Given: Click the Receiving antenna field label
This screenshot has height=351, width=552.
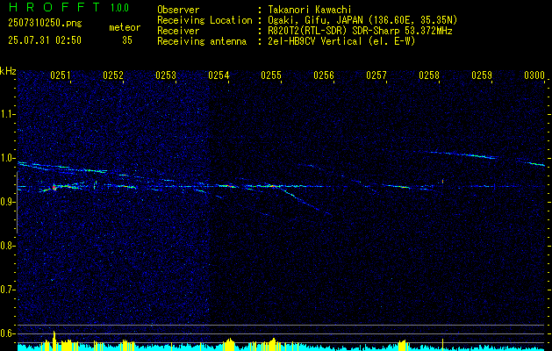Looking at the screenshot, I should pos(202,41).
